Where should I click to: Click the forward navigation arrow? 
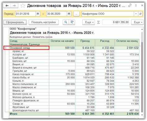click(14, 6)
